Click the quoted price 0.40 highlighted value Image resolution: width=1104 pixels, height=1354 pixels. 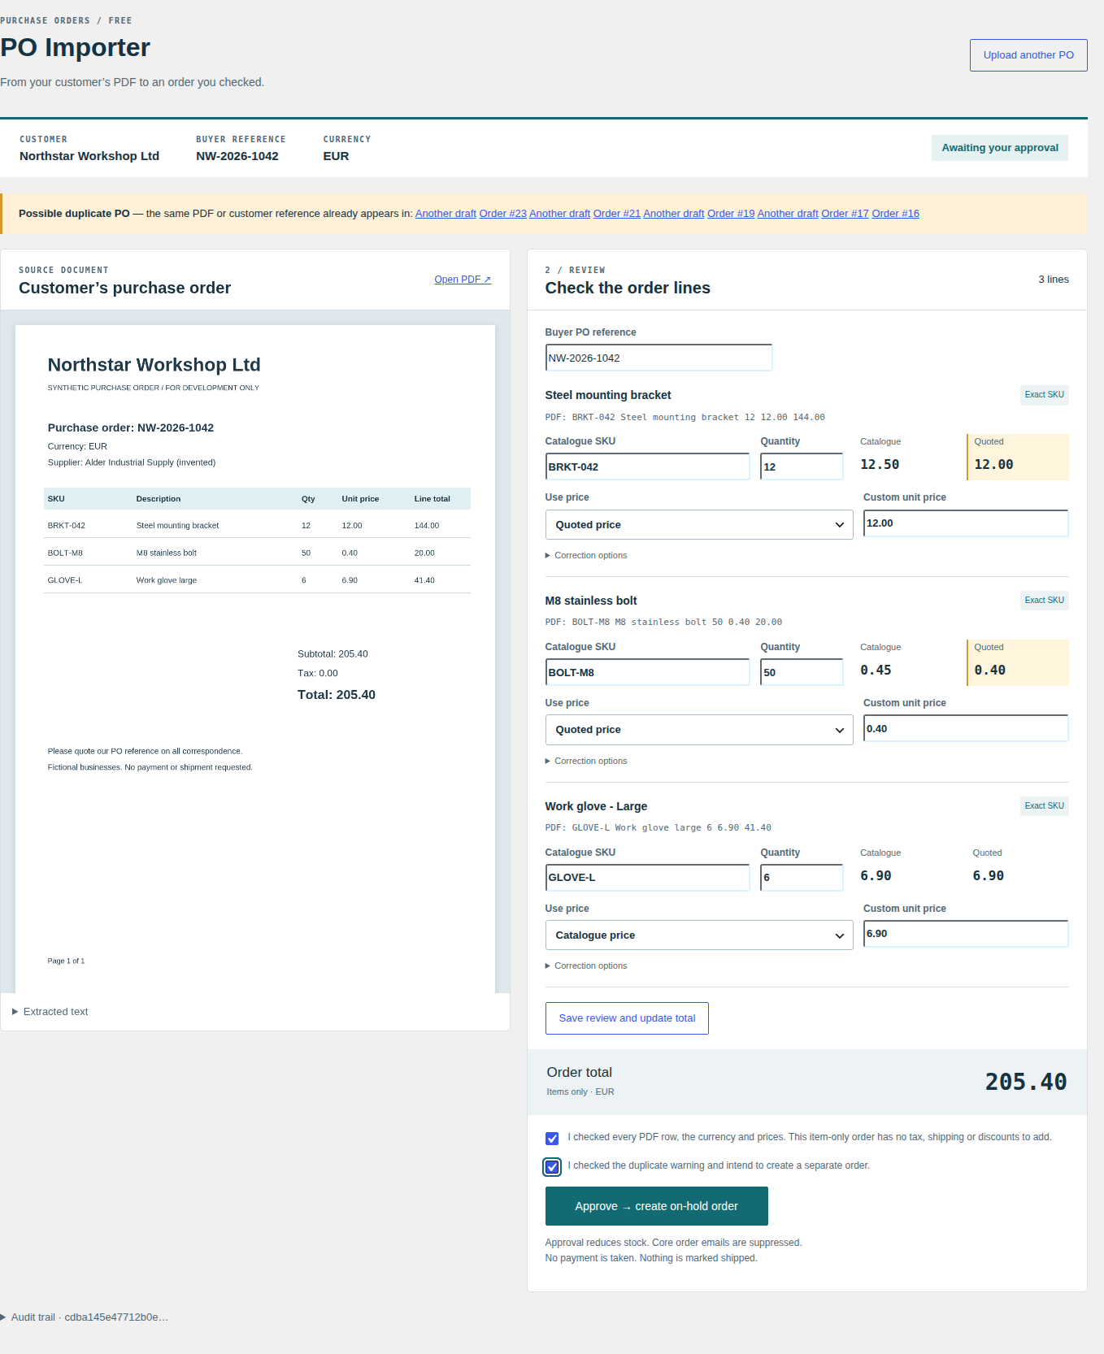tap(989, 670)
